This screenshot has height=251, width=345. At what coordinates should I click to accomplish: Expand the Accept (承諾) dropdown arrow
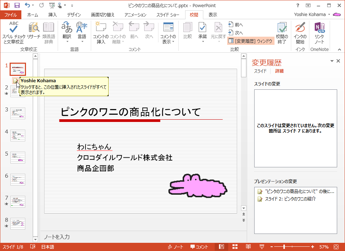click(x=203, y=41)
